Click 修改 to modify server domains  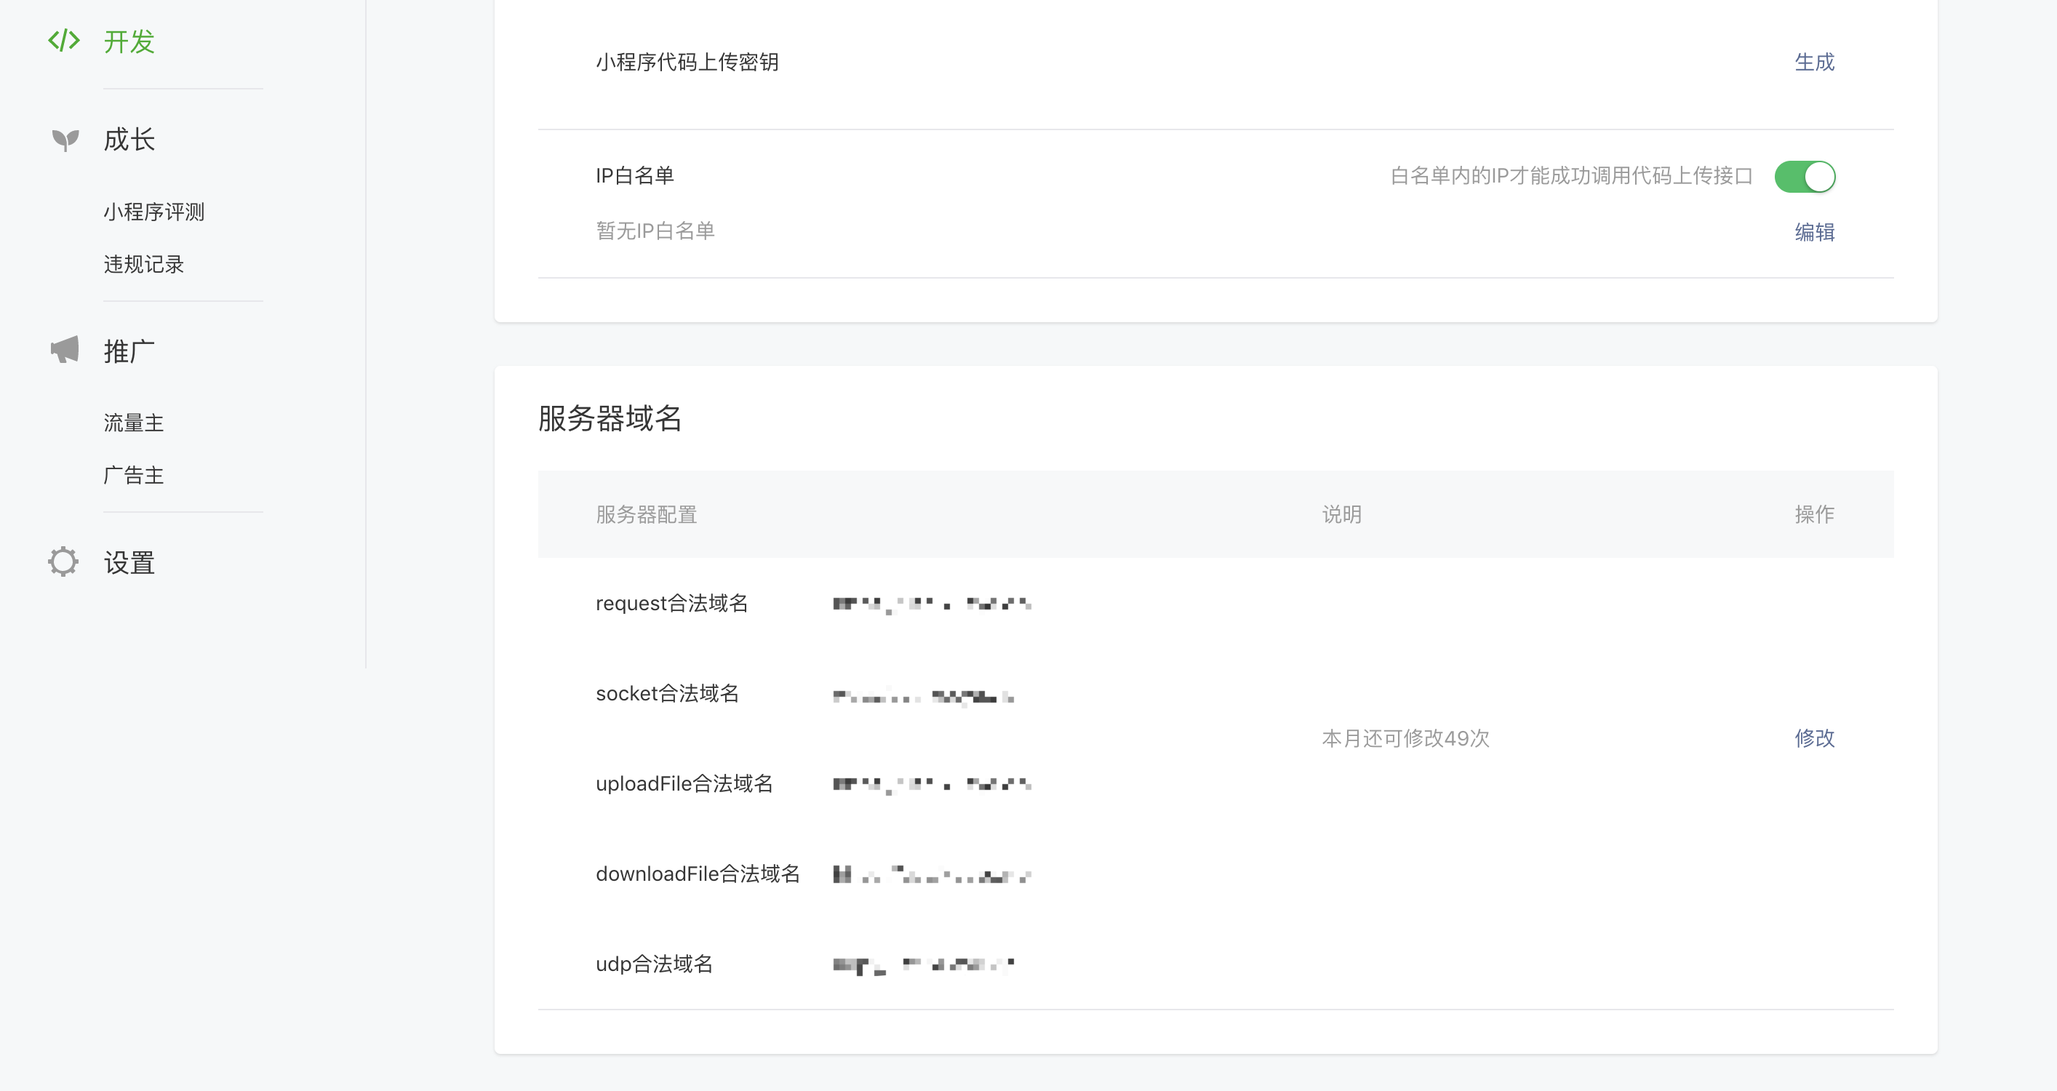pyautogui.click(x=1814, y=738)
